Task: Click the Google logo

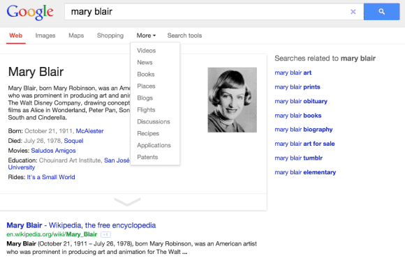Action: click(30, 12)
